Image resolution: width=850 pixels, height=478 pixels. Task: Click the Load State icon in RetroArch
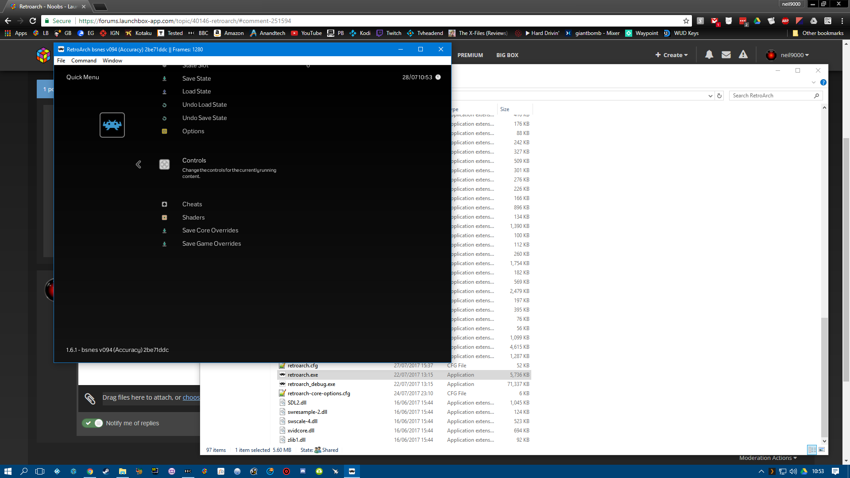[164, 92]
